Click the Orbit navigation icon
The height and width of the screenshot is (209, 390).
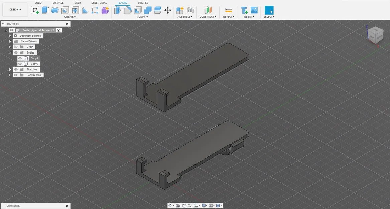click(170, 206)
